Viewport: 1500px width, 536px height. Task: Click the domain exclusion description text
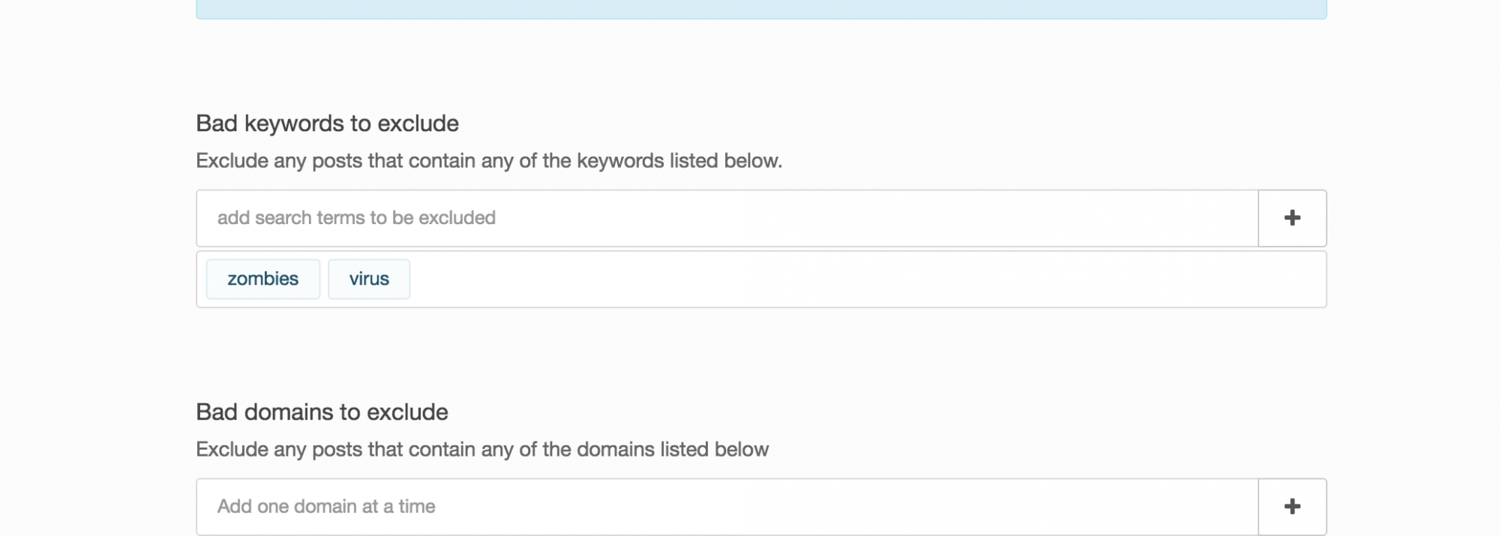click(481, 450)
